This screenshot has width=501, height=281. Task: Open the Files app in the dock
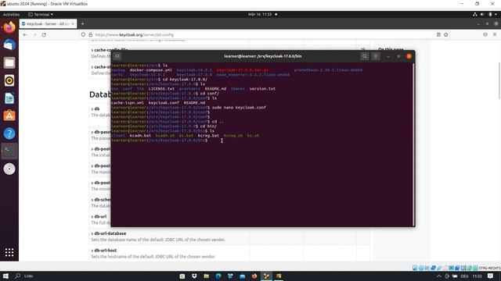coord(9,62)
